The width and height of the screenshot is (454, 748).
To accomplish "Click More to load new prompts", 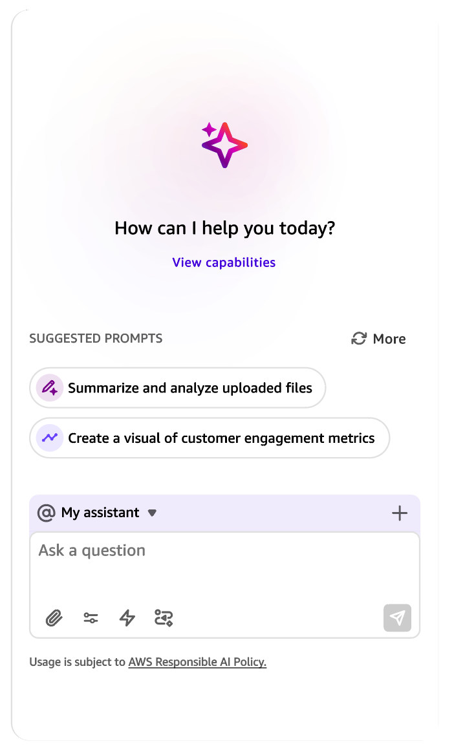I will (x=389, y=339).
